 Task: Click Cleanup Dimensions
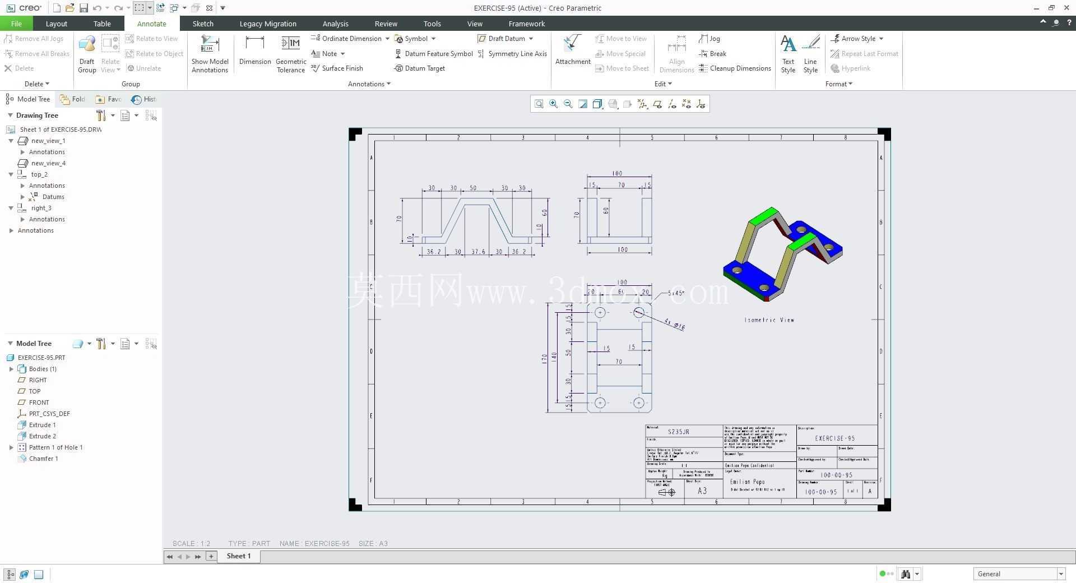(735, 68)
